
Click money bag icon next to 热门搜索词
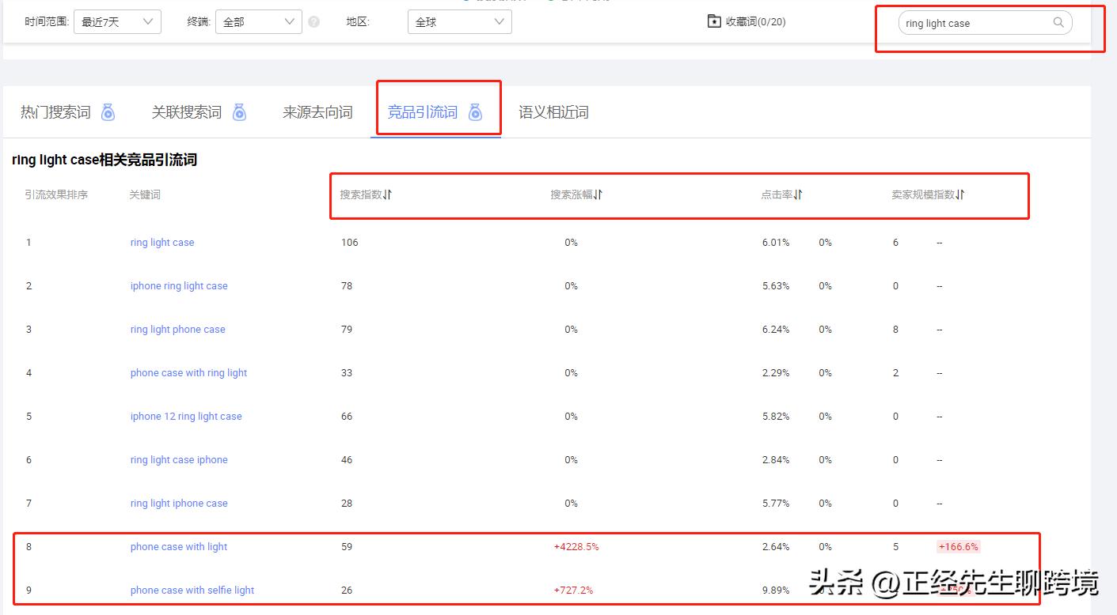(108, 112)
